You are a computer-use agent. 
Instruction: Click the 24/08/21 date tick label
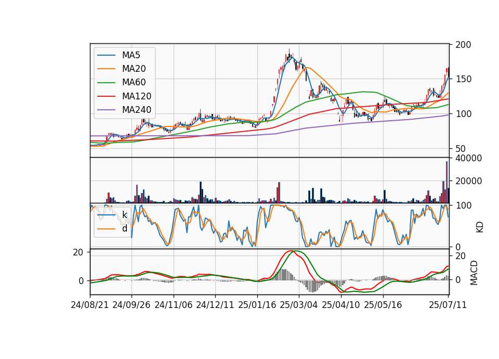[x=90, y=305]
